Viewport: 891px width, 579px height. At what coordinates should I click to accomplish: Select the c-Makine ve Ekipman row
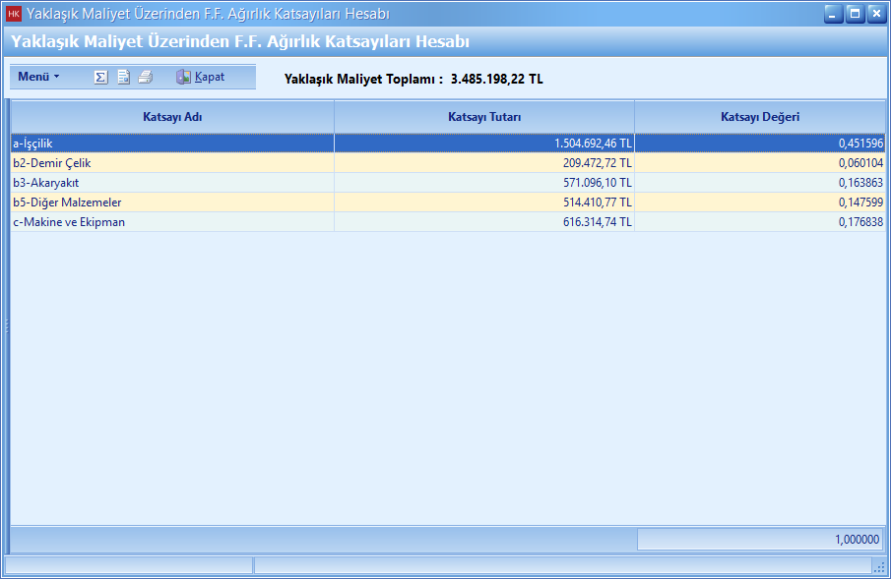pos(172,222)
